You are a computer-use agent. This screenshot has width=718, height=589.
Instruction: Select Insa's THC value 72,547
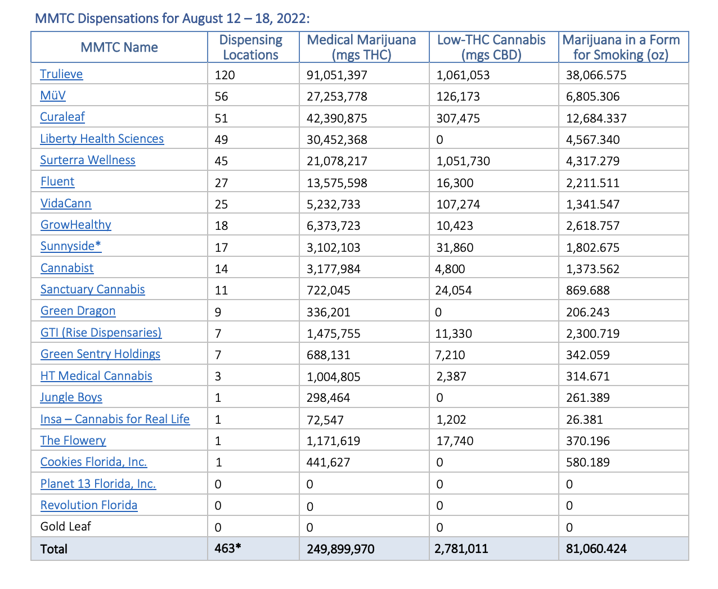click(325, 420)
